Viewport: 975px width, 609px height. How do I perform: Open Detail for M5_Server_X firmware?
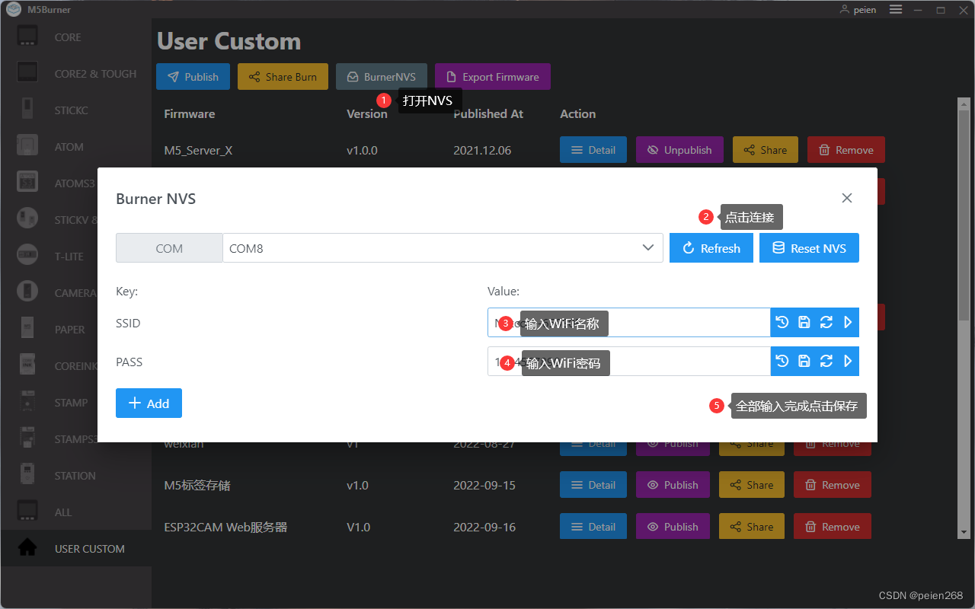pos(593,150)
